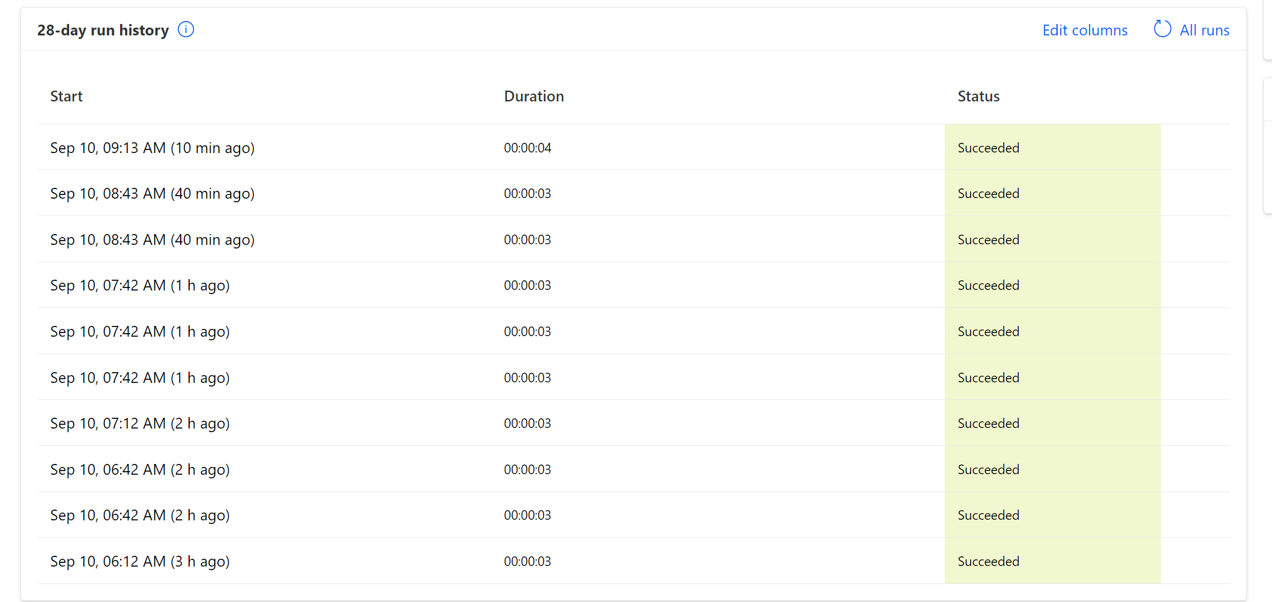Open the Edit columns link
This screenshot has width=1272, height=602.
click(x=1085, y=30)
